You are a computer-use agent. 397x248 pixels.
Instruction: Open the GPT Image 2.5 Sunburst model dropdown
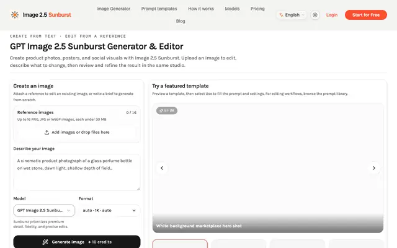coord(44,211)
